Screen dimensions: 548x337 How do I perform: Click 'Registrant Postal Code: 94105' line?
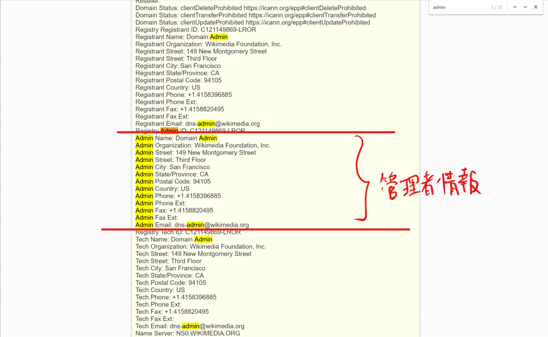(x=178, y=80)
